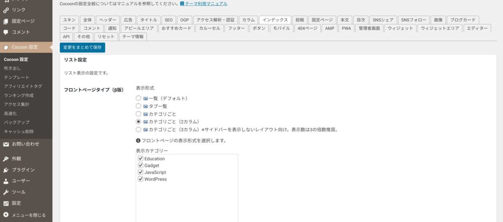Open the インデックス tab
The height and width of the screenshot is (222, 503).
[x=275, y=20]
